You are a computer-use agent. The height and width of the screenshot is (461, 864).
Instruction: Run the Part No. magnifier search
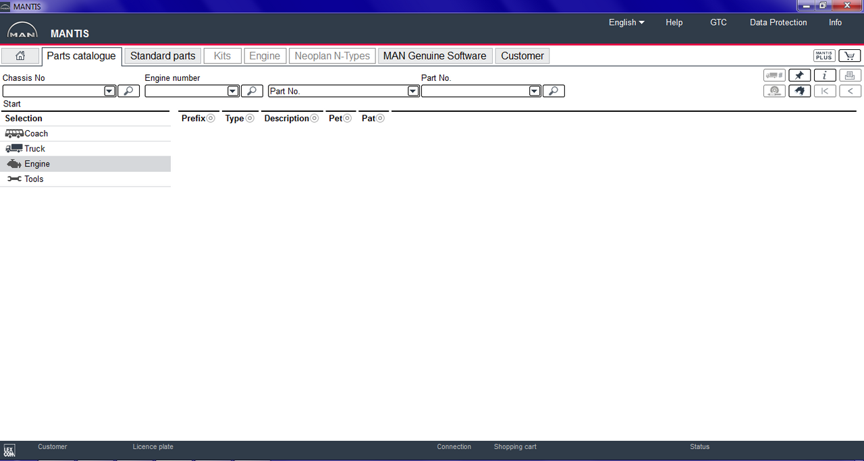coord(553,91)
